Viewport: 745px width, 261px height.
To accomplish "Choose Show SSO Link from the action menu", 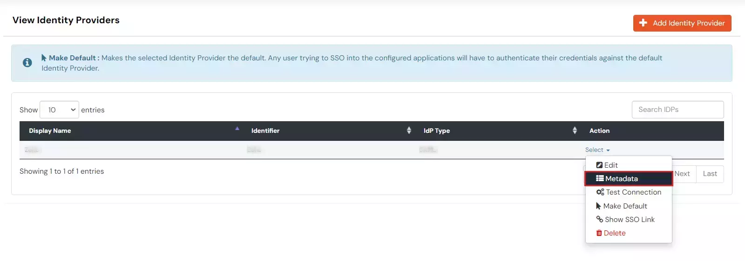I will [629, 220].
